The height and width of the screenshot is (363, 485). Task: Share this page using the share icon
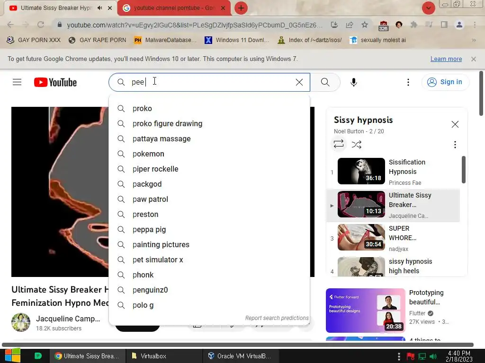point(350,25)
